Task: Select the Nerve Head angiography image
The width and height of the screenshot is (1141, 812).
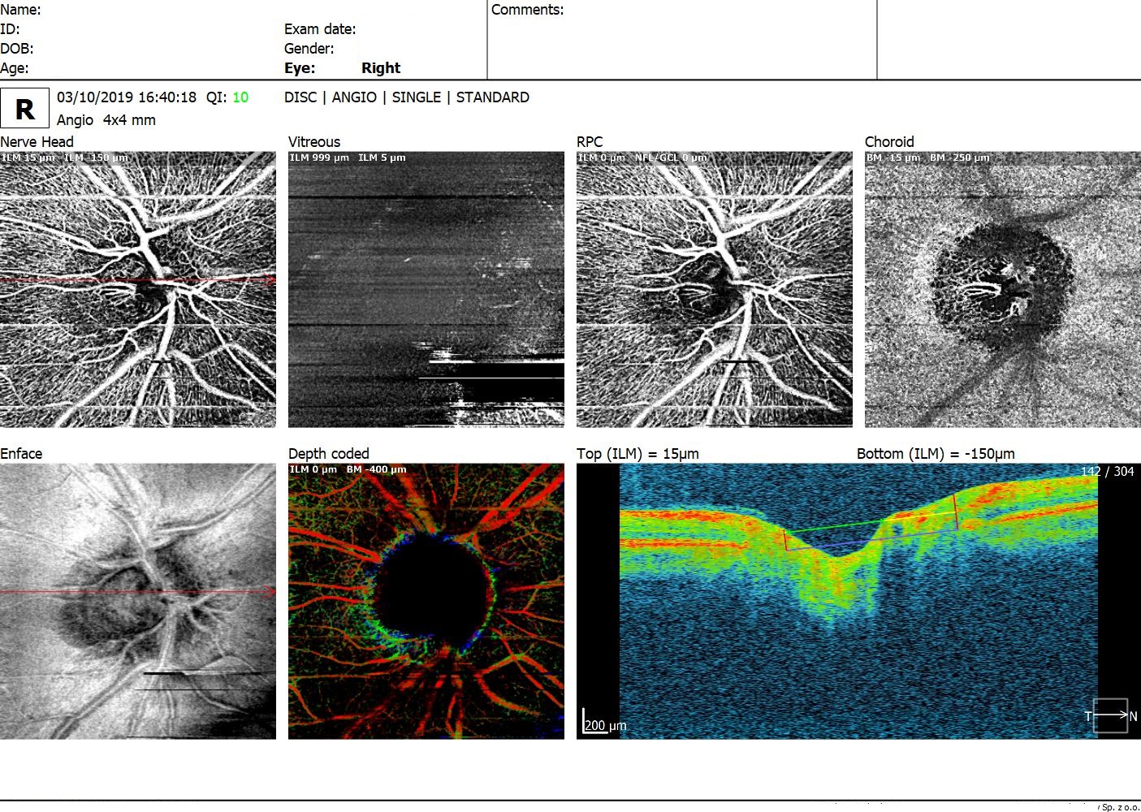Action: tap(138, 289)
